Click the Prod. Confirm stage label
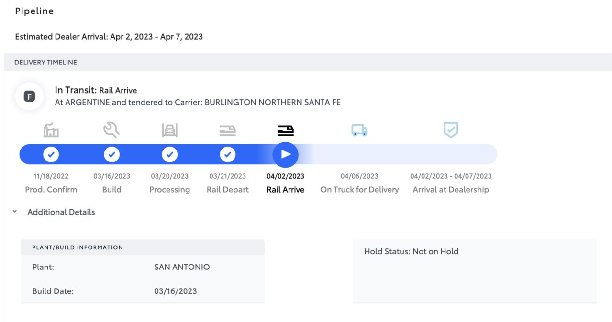The height and width of the screenshot is (322, 612). 51,190
